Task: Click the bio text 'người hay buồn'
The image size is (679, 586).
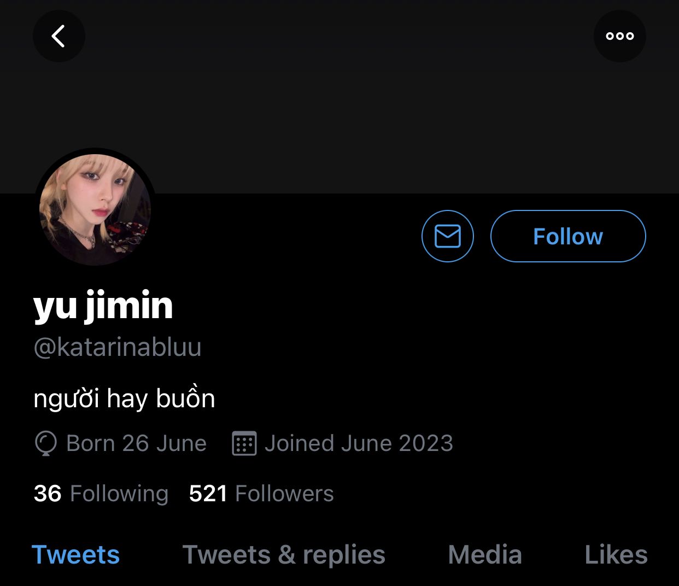Action: click(124, 399)
